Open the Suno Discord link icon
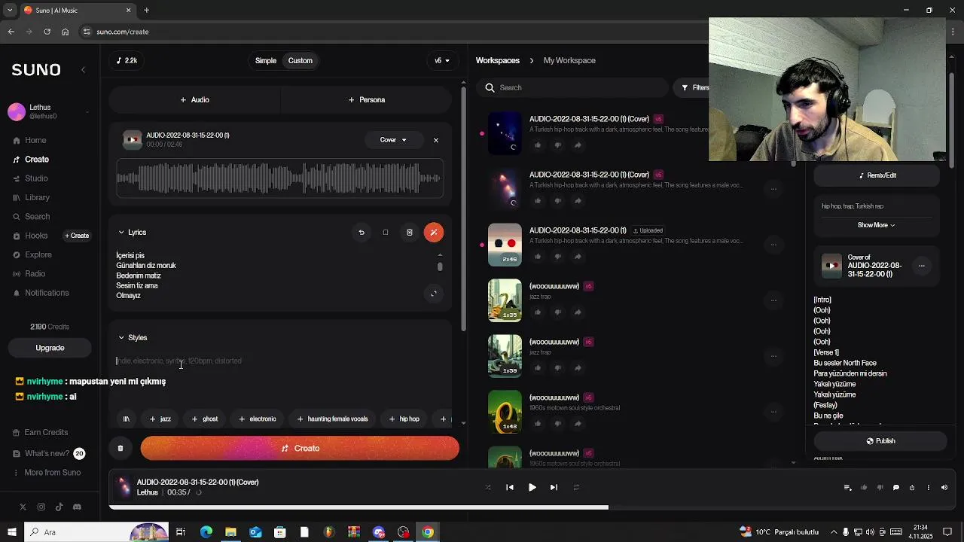This screenshot has height=542, width=964. 77,507
